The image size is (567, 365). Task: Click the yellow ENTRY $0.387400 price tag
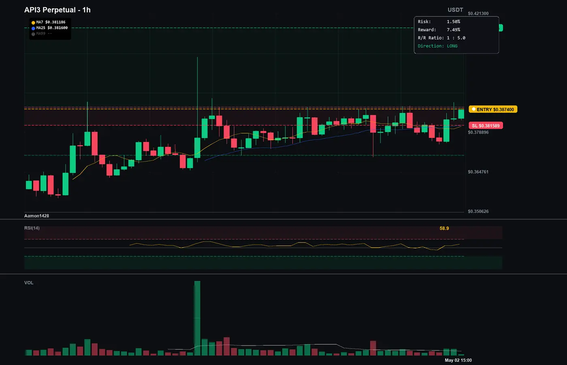[x=493, y=109]
